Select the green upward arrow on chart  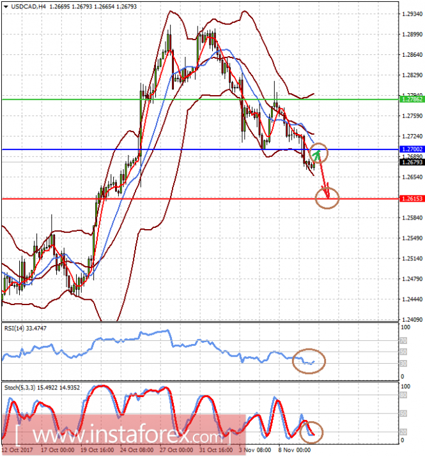click(x=316, y=154)
